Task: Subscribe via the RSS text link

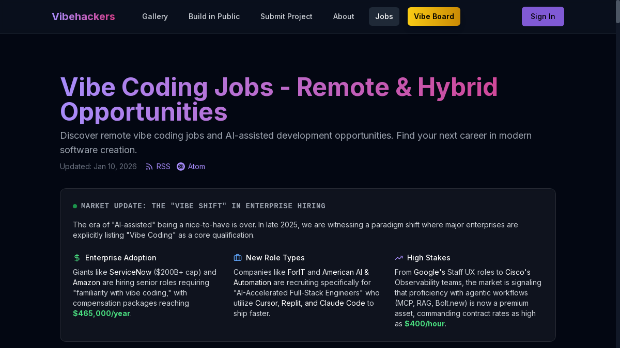Action: coord(163,167)
